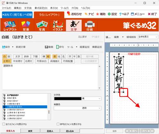The width and height of the screenshot is (159, 134).
Task: Go to first page in preview navigator
Action: tap(127, 131)
